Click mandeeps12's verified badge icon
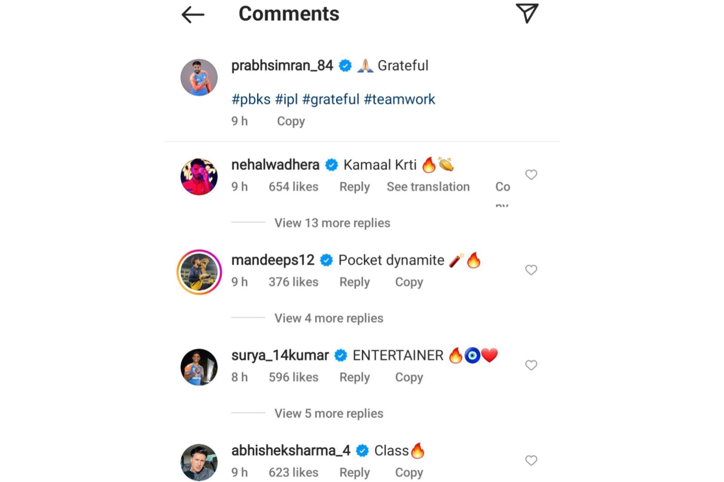724x482 pixels. tap(326, 259)
